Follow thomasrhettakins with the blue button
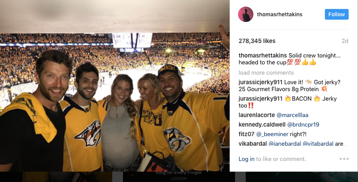This screenshot has width=358, height=182. tap(336, 15)
